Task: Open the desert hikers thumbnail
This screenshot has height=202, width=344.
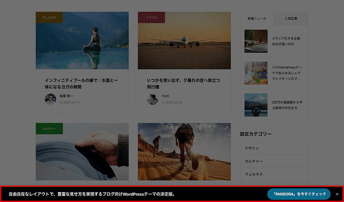Action: (x=184, y=152)
